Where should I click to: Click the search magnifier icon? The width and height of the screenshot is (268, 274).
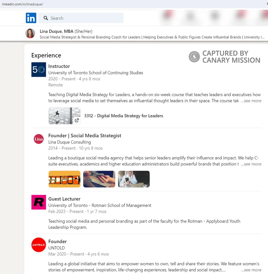click(46, 18)
